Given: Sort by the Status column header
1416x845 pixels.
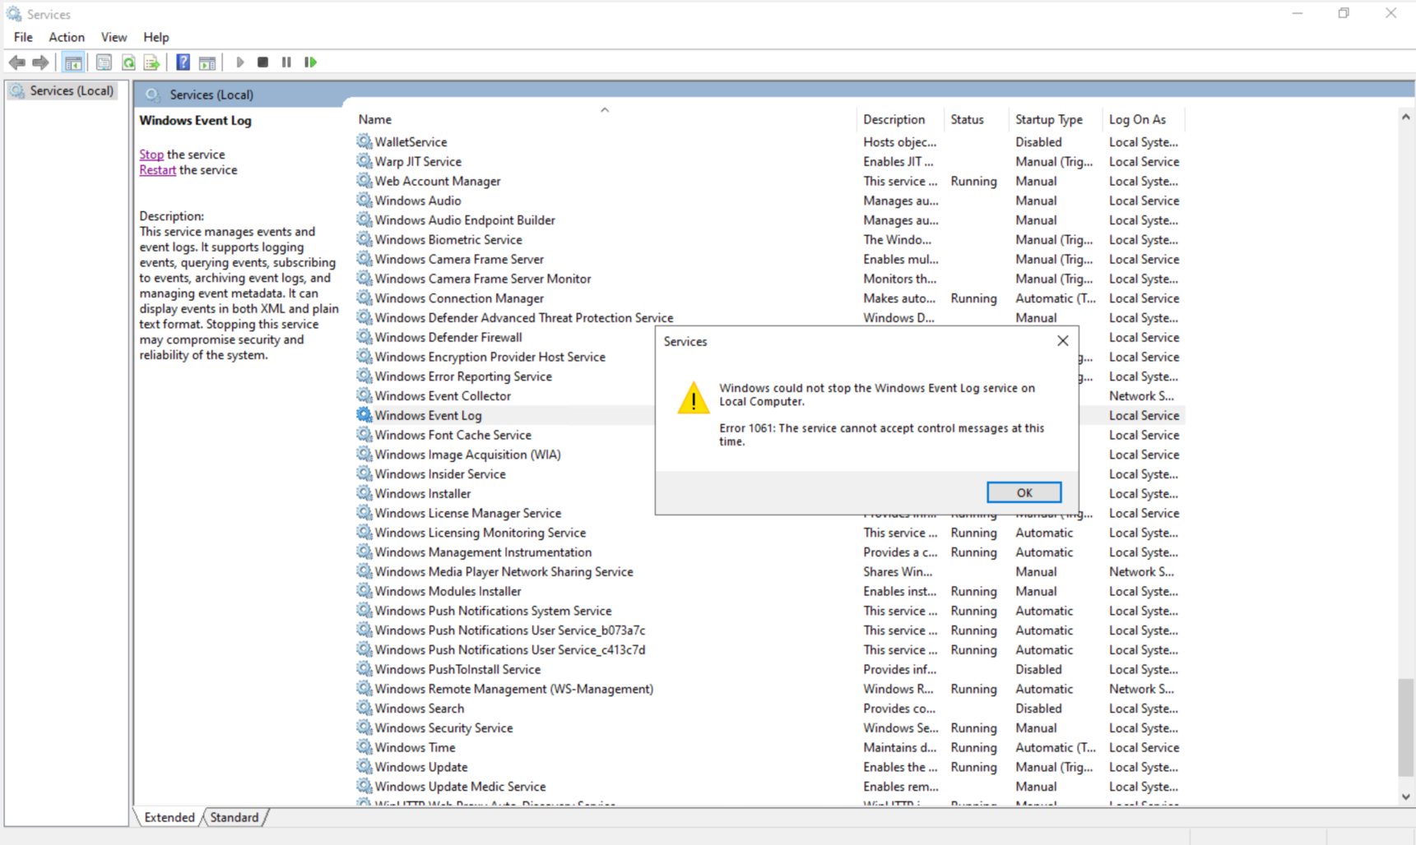Looking at the screenshot, I should pyautogui.click(x=977, y=119).
